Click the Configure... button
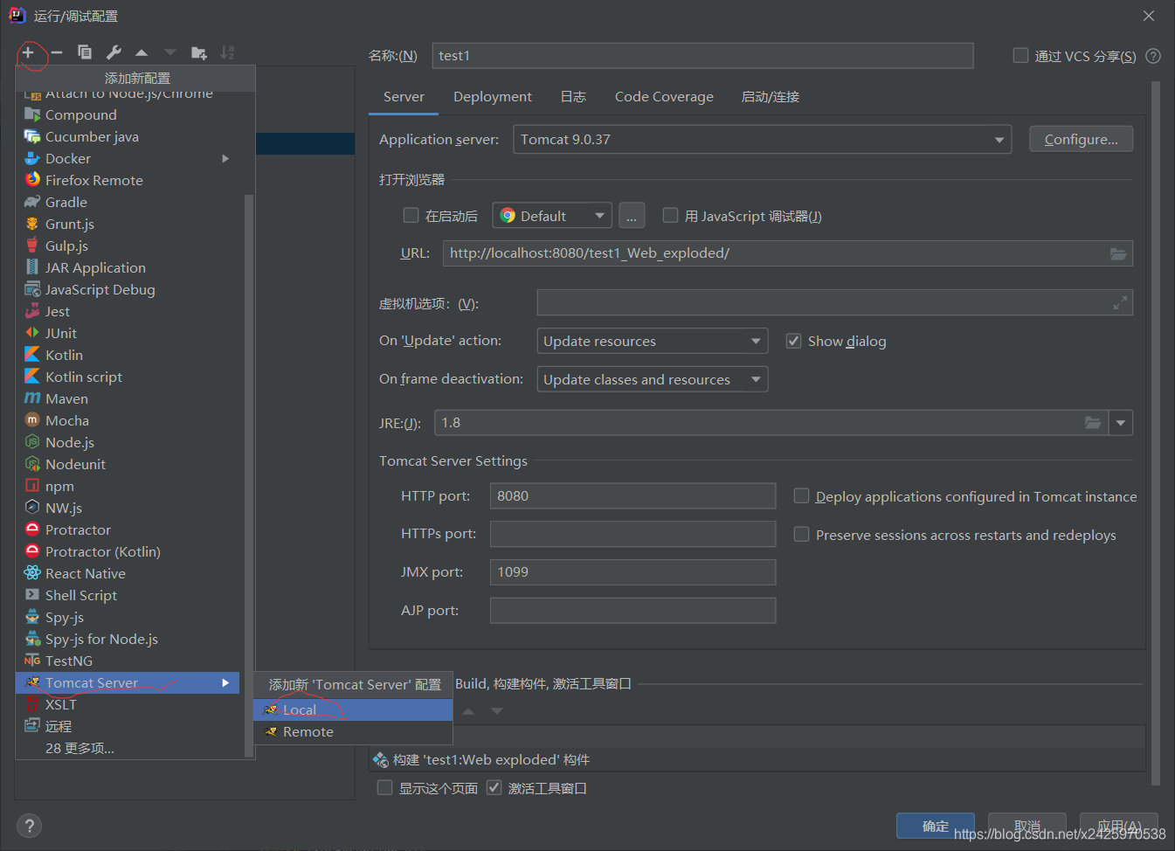 1081,140
